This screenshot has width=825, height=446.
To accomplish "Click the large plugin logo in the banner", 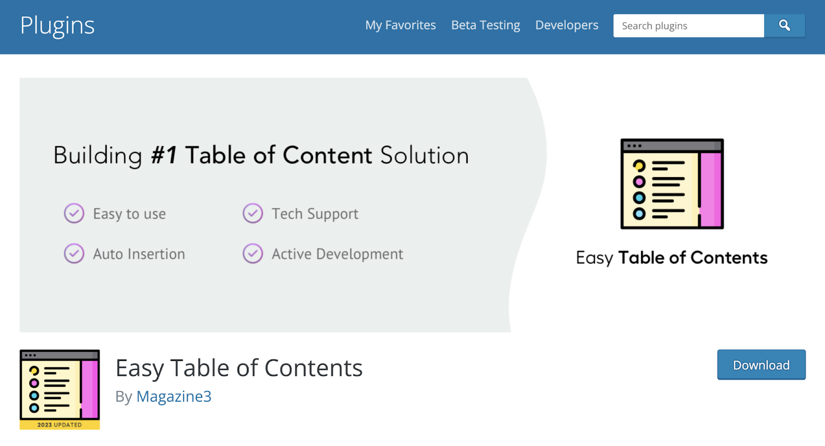I will (x=672, y=184).
